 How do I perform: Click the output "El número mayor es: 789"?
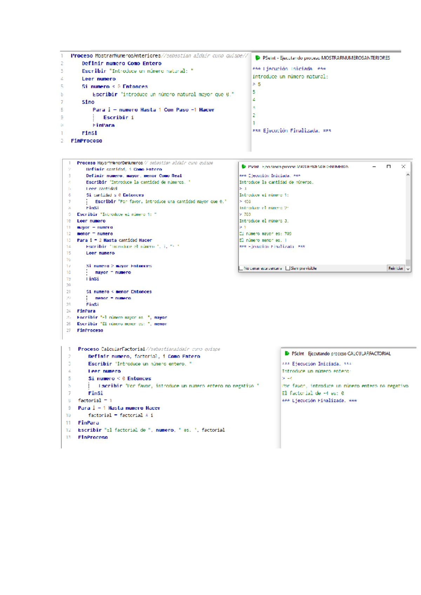[265, 234]
